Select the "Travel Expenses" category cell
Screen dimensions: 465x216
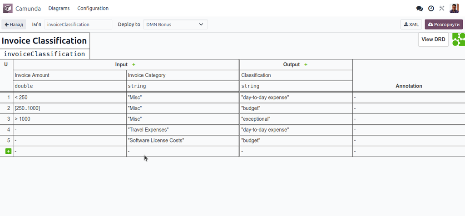click(x=183, y=130)
